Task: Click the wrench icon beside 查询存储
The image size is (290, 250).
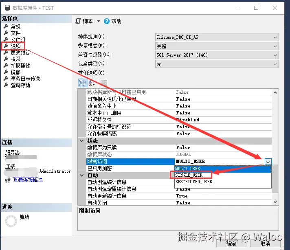Action: [6, 85]
